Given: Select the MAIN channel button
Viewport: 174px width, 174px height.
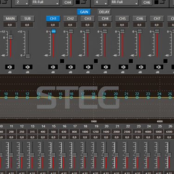Looking at the screenshot, I should click(x=10, y=19).
